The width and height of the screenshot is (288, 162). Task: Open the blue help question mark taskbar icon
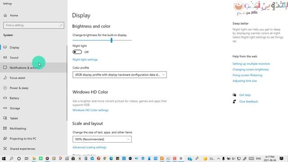pos(190,159)
